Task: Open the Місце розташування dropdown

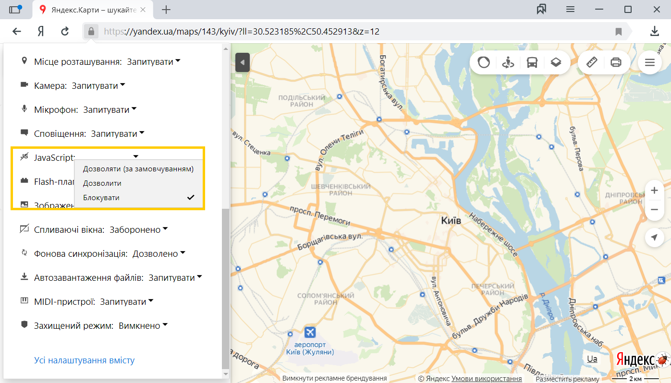Action: click(154, 62)
